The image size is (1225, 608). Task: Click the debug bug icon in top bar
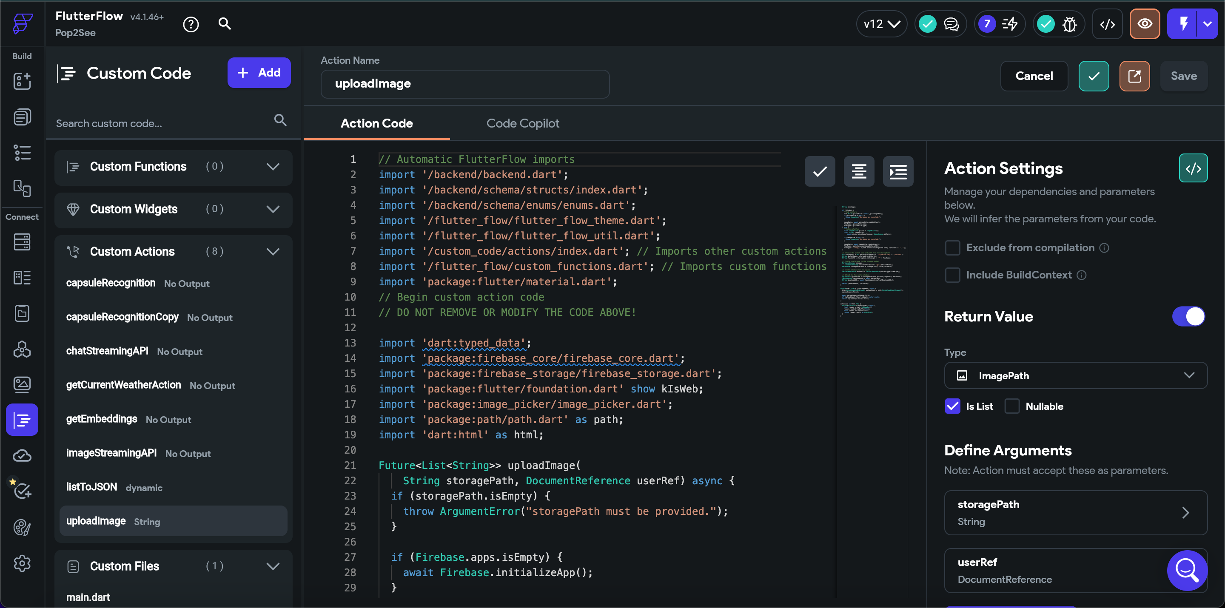pyautogui.click(x=1069, y=24)
